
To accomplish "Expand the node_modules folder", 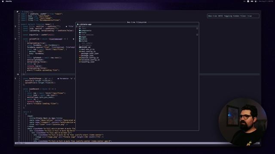I will 86,35.
